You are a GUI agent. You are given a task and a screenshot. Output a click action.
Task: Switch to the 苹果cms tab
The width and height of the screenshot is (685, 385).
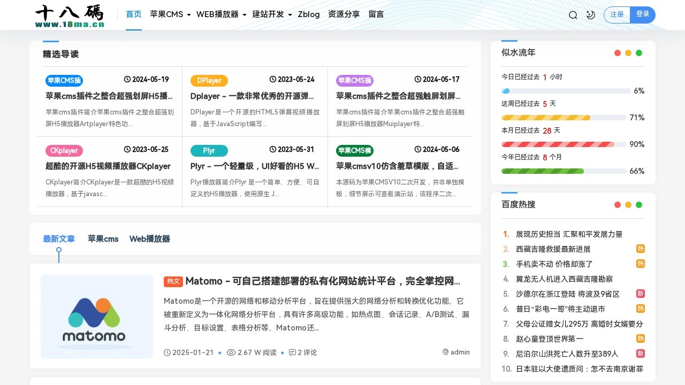point(103,239)
